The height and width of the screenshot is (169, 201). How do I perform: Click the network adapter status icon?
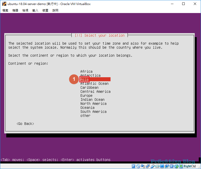tap(148, 166)
